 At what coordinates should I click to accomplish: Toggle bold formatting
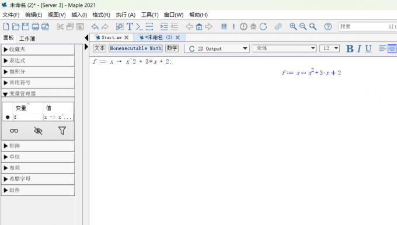click(350, 48)
